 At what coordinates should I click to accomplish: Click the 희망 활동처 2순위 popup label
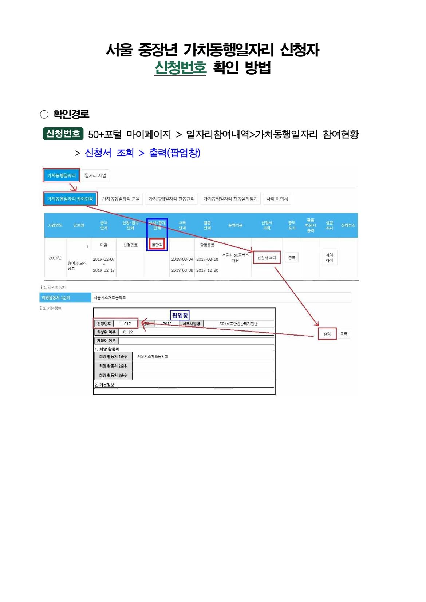tap(113, 366)
